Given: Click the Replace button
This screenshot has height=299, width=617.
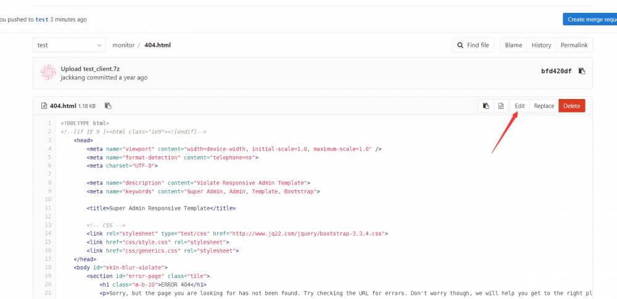Looking at the screenshot, I should pos(544,106).
